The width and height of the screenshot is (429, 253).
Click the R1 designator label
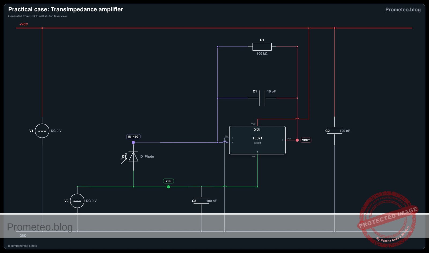coord(262,40)
